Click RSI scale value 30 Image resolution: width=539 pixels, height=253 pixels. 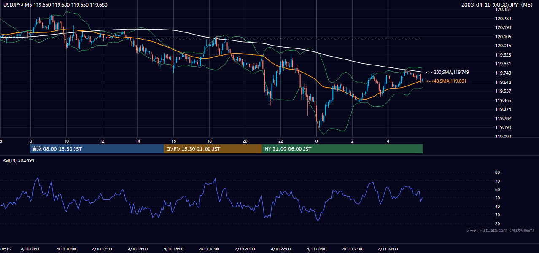pos(497,215)
